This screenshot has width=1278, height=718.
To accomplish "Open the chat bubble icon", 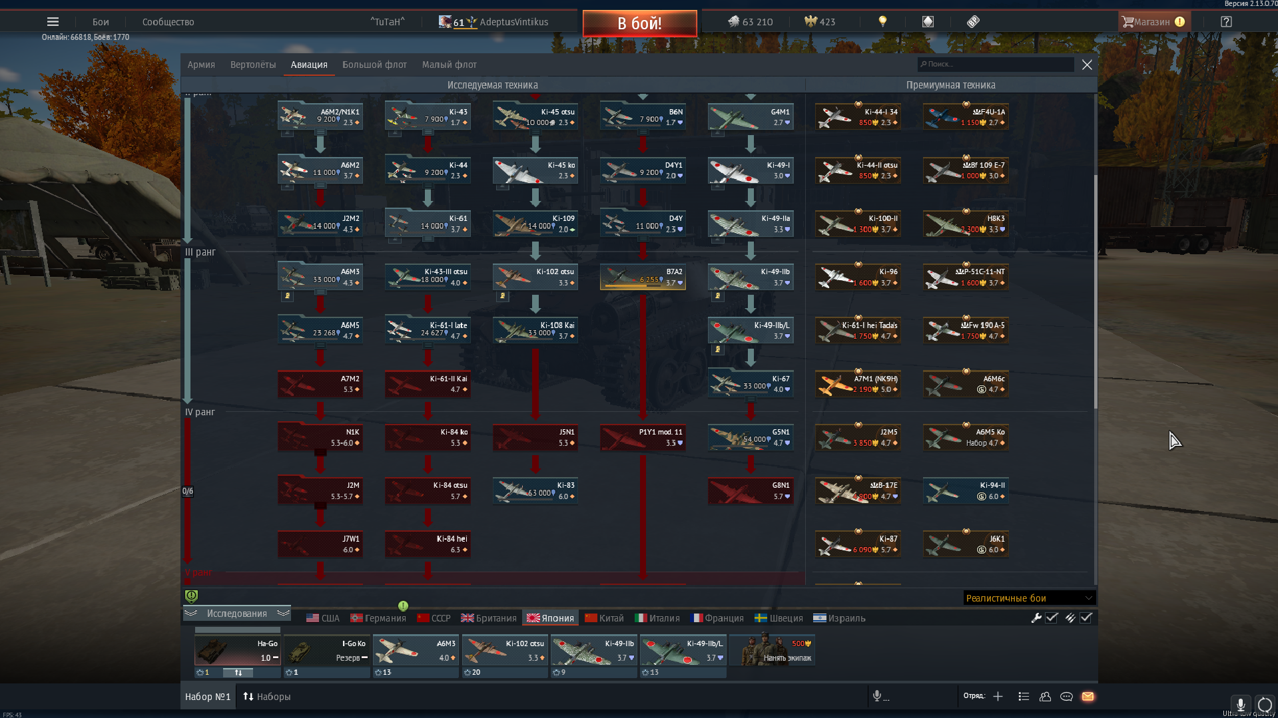I will pos(1066,696).
